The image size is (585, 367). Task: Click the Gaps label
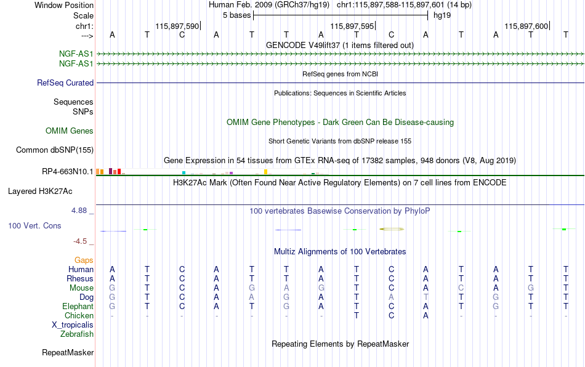84,260
